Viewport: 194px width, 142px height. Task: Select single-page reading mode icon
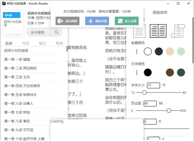tap(139, 31)
